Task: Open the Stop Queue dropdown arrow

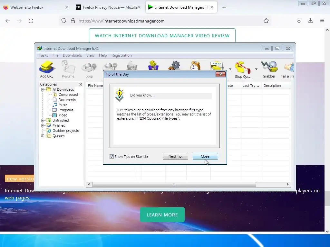Action: pos(256,69)
